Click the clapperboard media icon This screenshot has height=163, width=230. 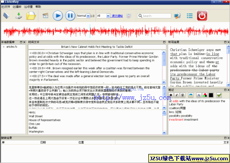[46, 16]
